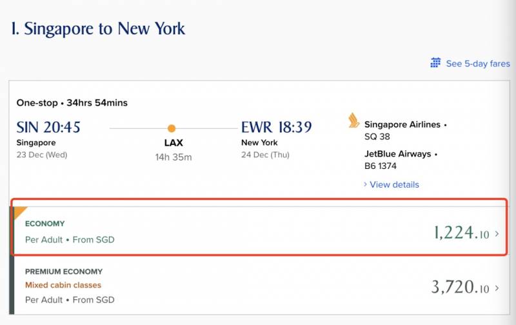Click the Economy fare chevron arrow

[497, 234]
